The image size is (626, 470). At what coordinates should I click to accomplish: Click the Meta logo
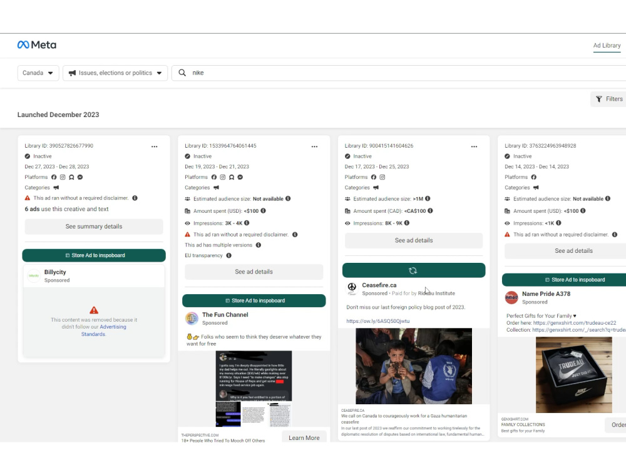tap(37, 44)
